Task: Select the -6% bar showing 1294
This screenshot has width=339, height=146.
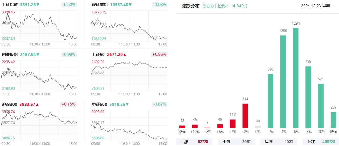Action: [295, 78]
